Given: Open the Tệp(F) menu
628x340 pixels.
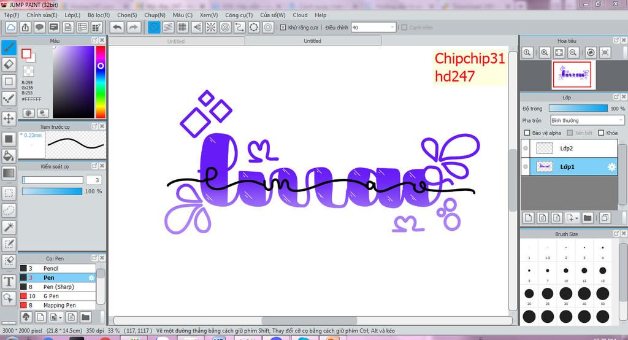Looking at the screenshot, I should [12, 15].
